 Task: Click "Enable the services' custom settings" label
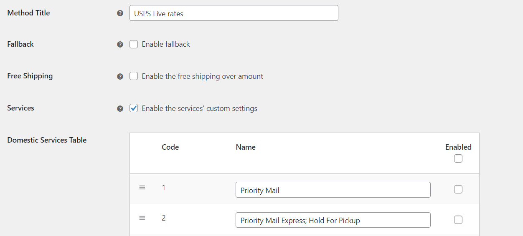pyautogui.click(x=200, y=108)
